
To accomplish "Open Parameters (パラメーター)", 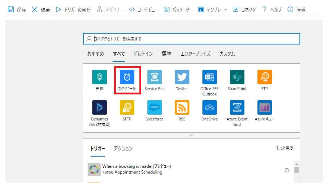I will [178, 10].
